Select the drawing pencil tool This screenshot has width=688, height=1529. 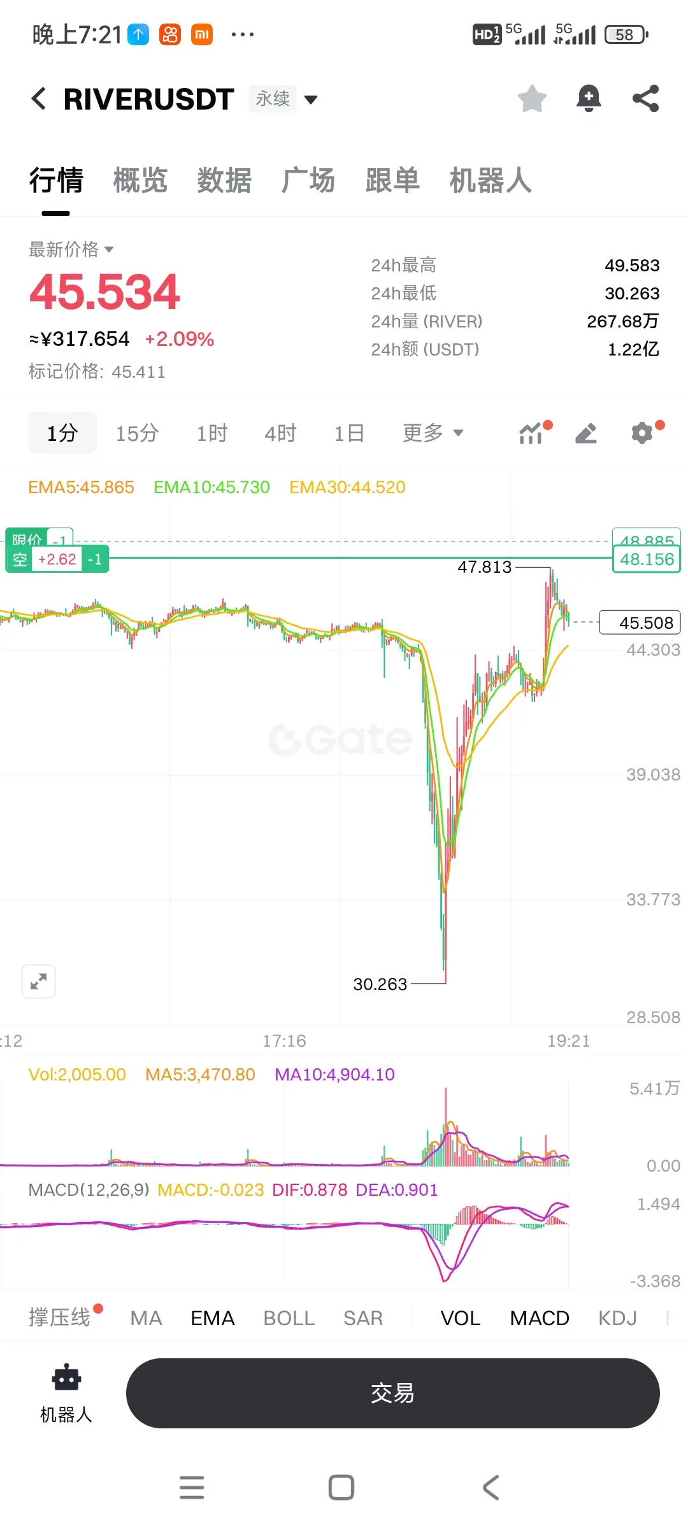pos(586,433)
